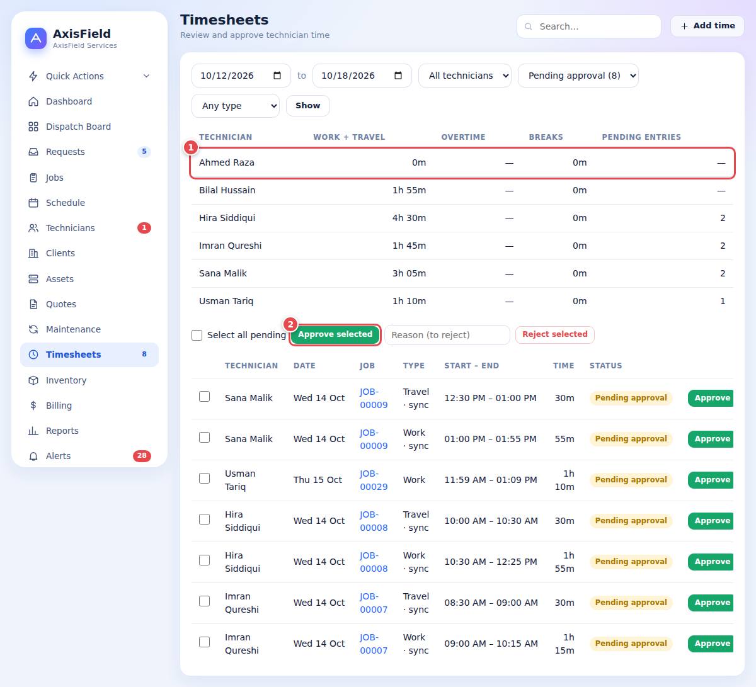Click the Maintenance refresh icon
Viewport: 756px width, 687px height.
33,329
